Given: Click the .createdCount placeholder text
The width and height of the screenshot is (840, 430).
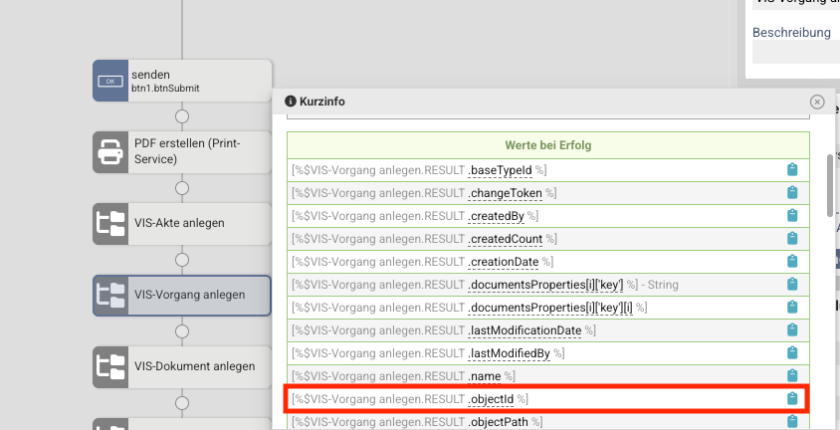Looking at the screenshot, I should [x=506, y=239].
